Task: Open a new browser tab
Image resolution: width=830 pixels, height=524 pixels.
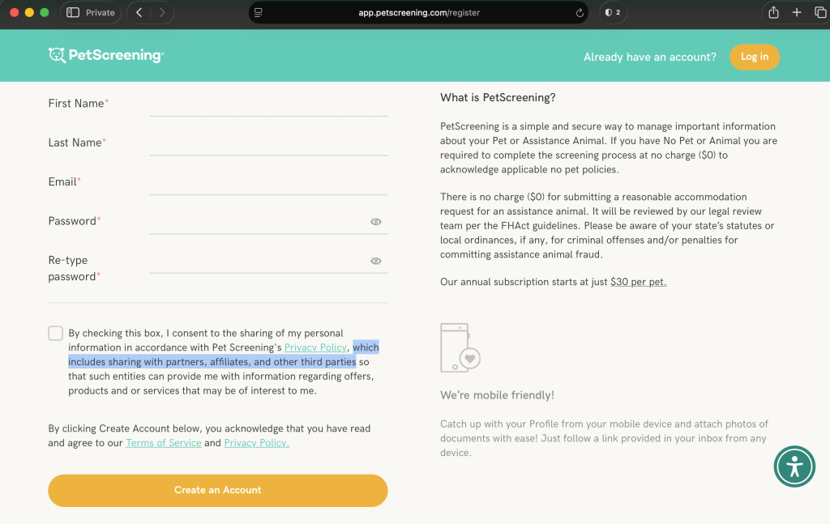Action: pyautogui.click(x=797, y=12)
